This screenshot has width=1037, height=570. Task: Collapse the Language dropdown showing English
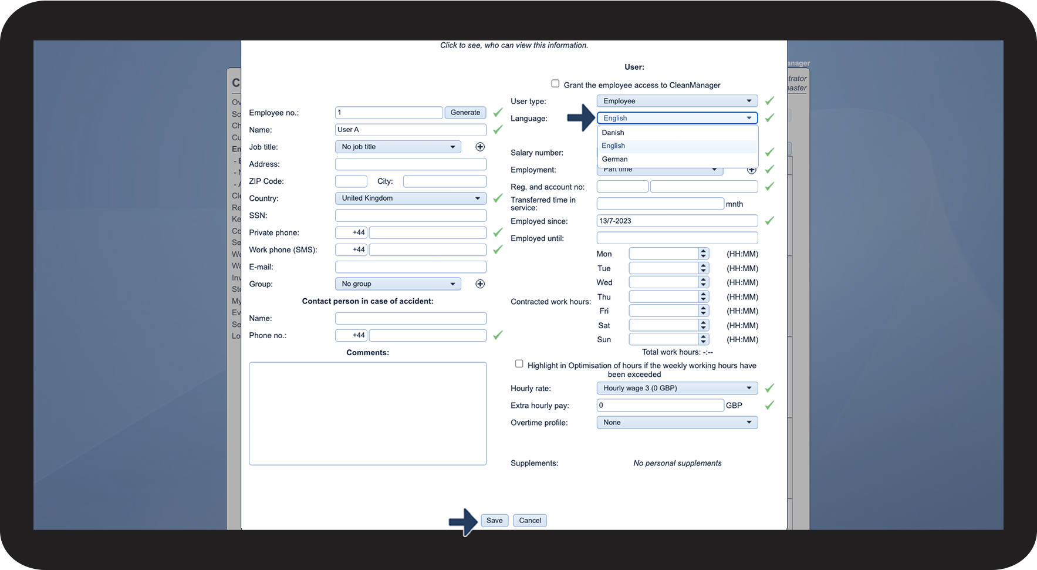[x=677, y=118]
